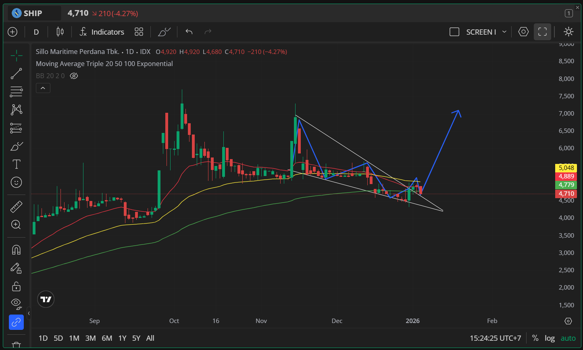
Task: Open the Fibonacci retracement tool
Action: [16, 92]
